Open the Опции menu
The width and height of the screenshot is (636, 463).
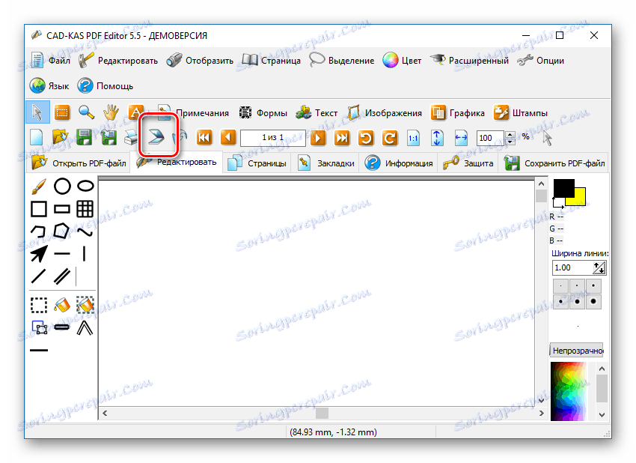[x=541, y=61]
